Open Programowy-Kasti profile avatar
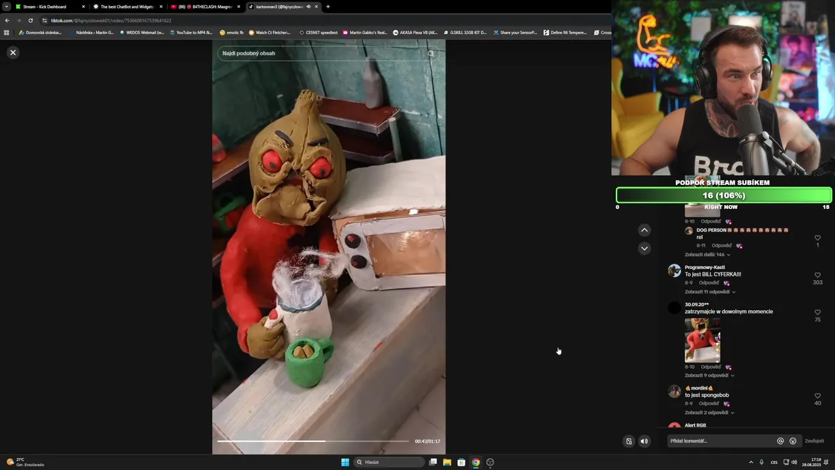835x470 pixels. pos(675,270)
